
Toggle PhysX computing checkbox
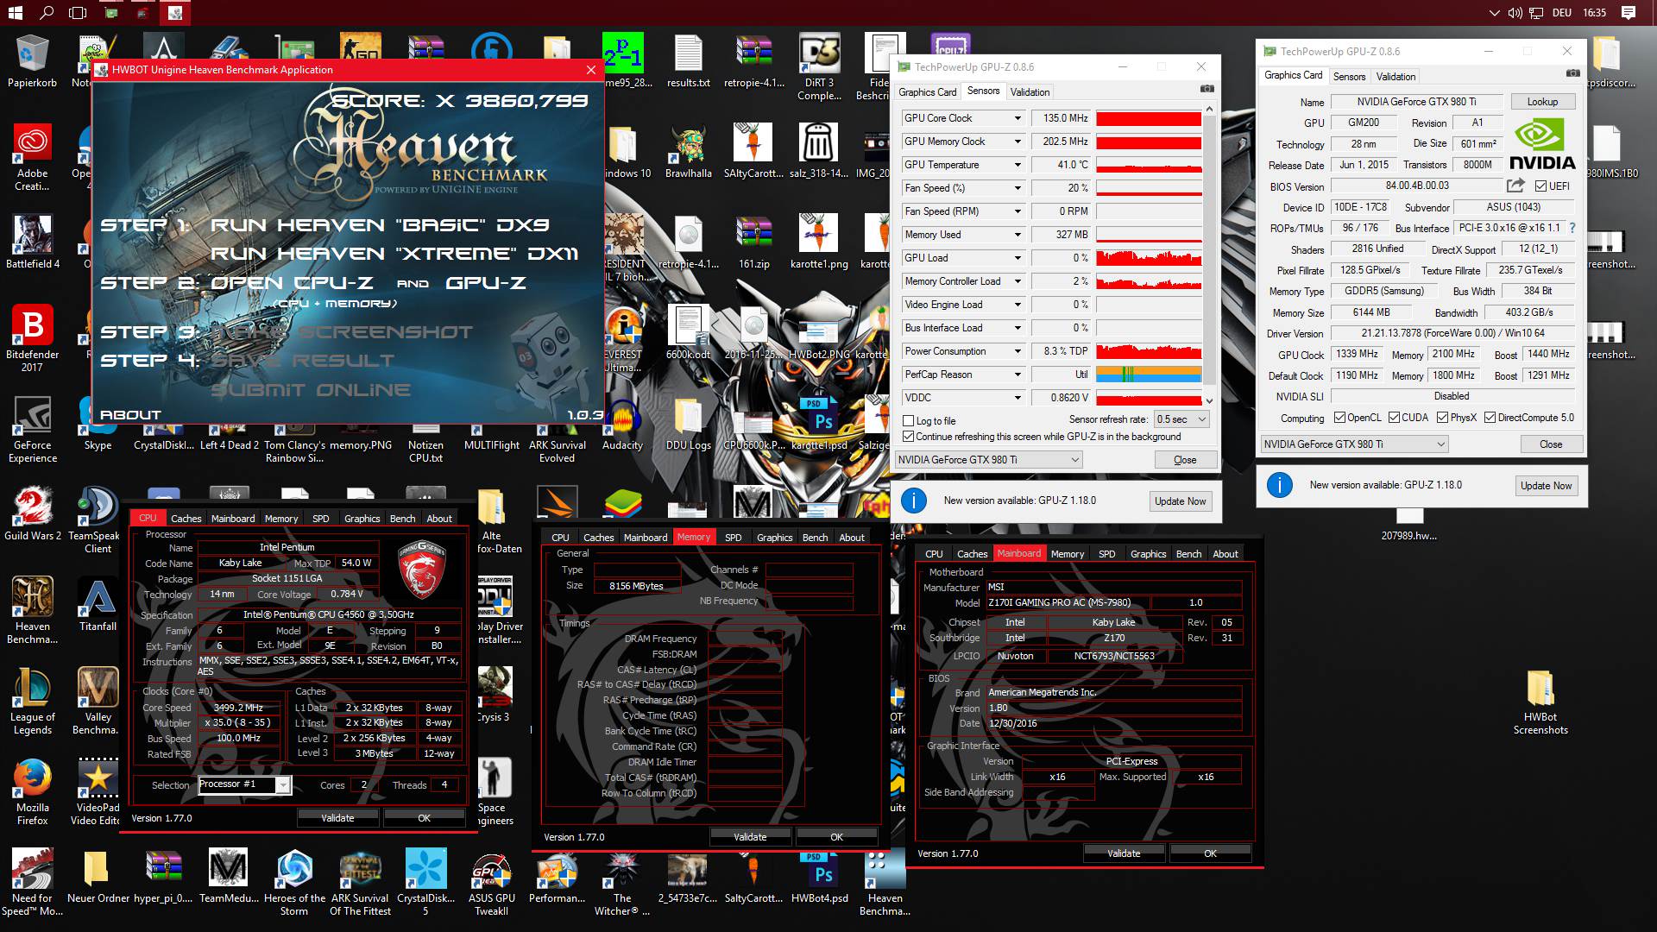pos(1442,418)
